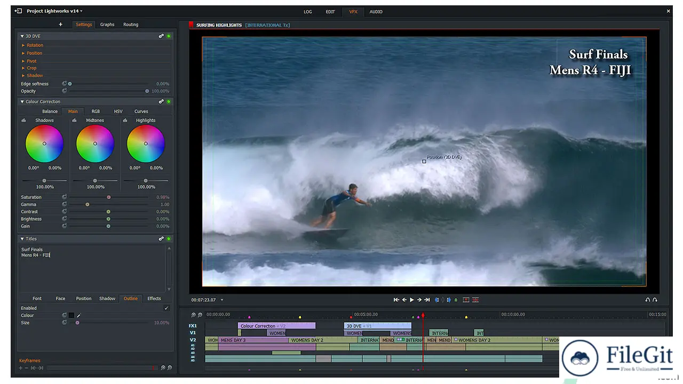The width and height of the screenshot is (683, 384).
Task: Click the mark in icon
Action: pos(437,300)
